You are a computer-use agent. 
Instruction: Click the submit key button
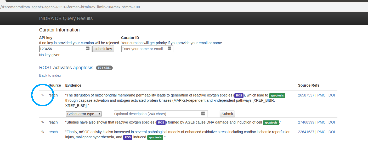pos(103,49)
